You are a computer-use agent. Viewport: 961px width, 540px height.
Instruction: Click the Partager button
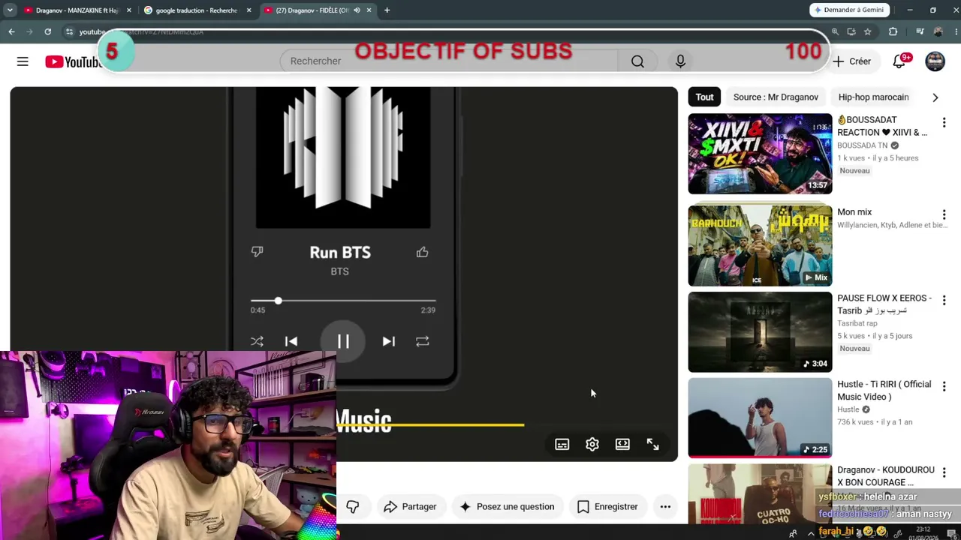tap(410, 507)
